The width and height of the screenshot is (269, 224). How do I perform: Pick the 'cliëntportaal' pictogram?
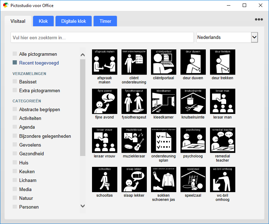pyautogui.click(x=164, y=62)
